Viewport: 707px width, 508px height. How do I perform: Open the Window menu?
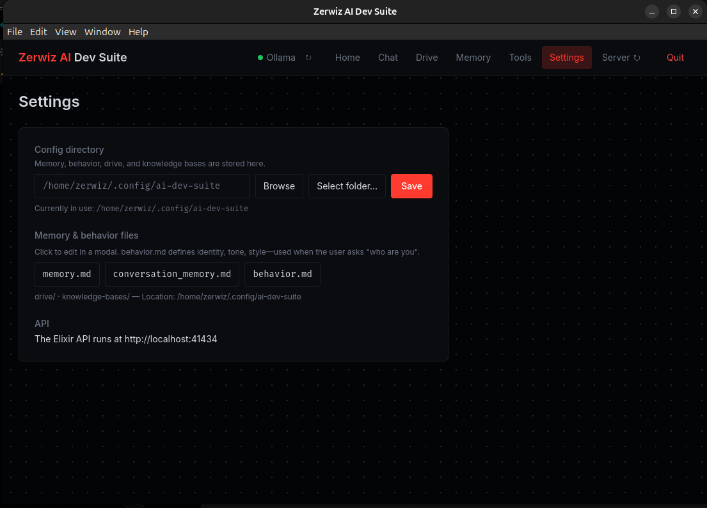click(102, 31)
